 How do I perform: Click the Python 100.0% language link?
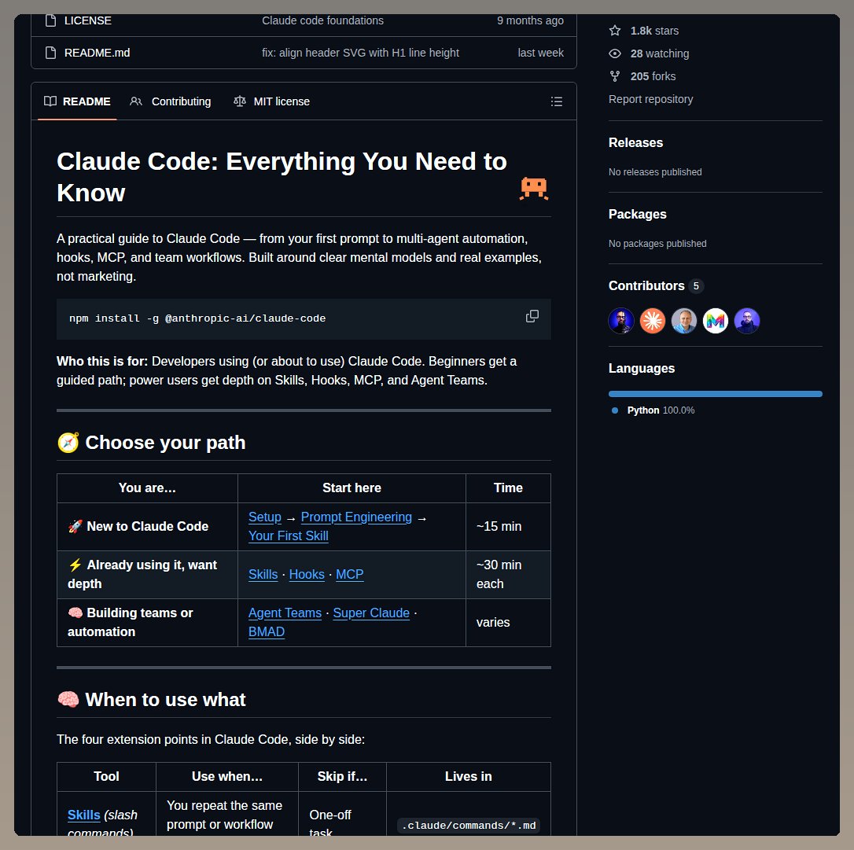coord(661,410)
